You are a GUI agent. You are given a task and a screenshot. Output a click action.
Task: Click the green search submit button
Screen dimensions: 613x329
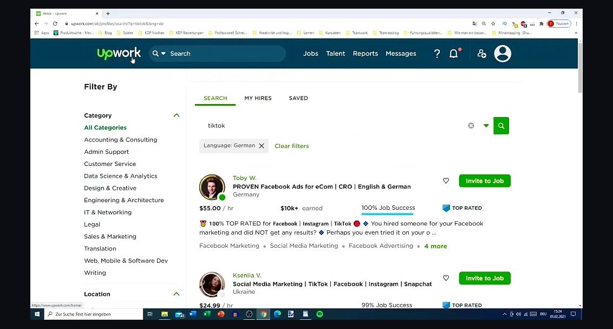point(501,126)
